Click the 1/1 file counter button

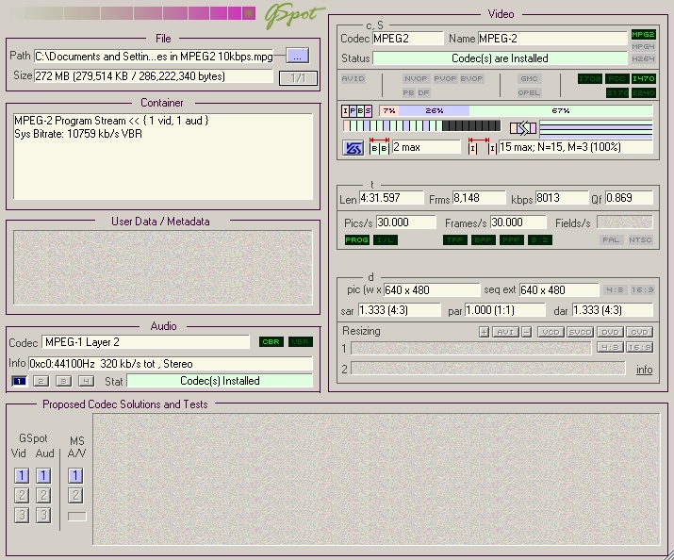coord(298,78)
